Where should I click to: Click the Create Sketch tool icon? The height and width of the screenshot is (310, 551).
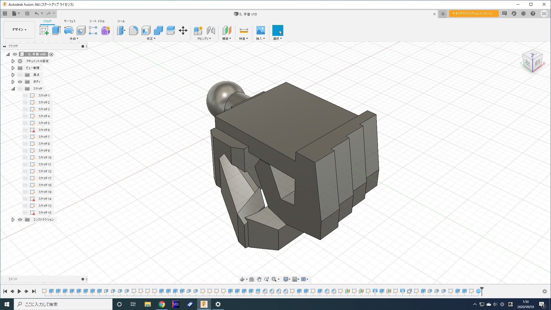pyautogui.click(x=44, y=30)
